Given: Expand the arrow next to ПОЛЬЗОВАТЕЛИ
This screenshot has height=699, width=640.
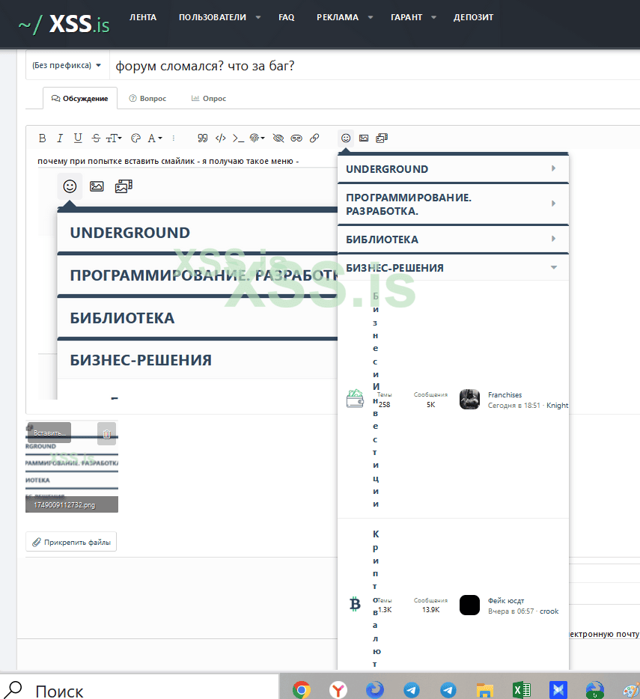Looking at the screenshot, I should pos(257,17).
